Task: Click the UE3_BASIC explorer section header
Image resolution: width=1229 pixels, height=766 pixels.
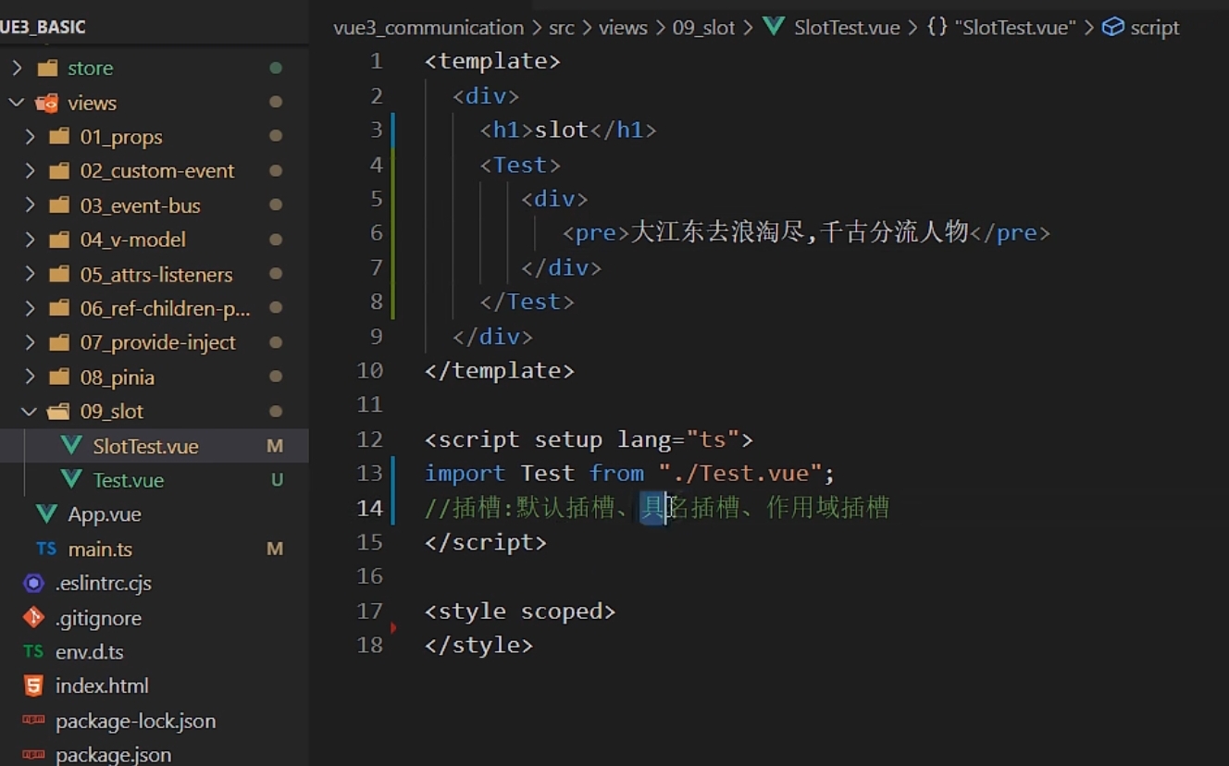Action: click(43, 27)
